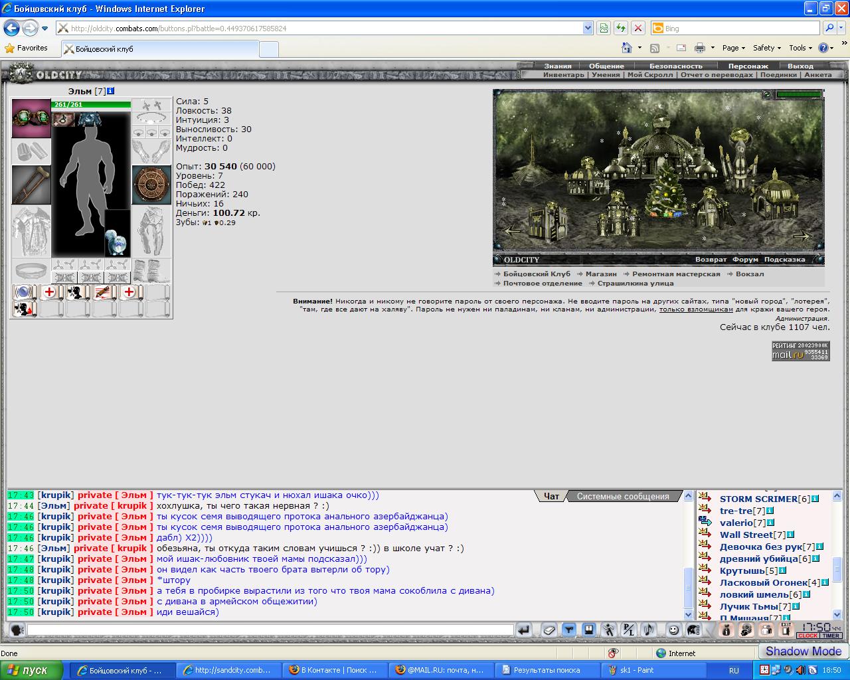
Task: Toggle the chat filter funnel icon
Action: pyautogui.click(x=568, y=630)
